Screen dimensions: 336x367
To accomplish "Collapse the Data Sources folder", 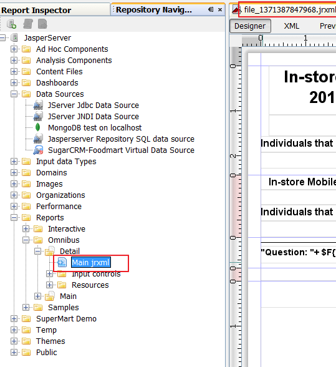I will (14, 94).
